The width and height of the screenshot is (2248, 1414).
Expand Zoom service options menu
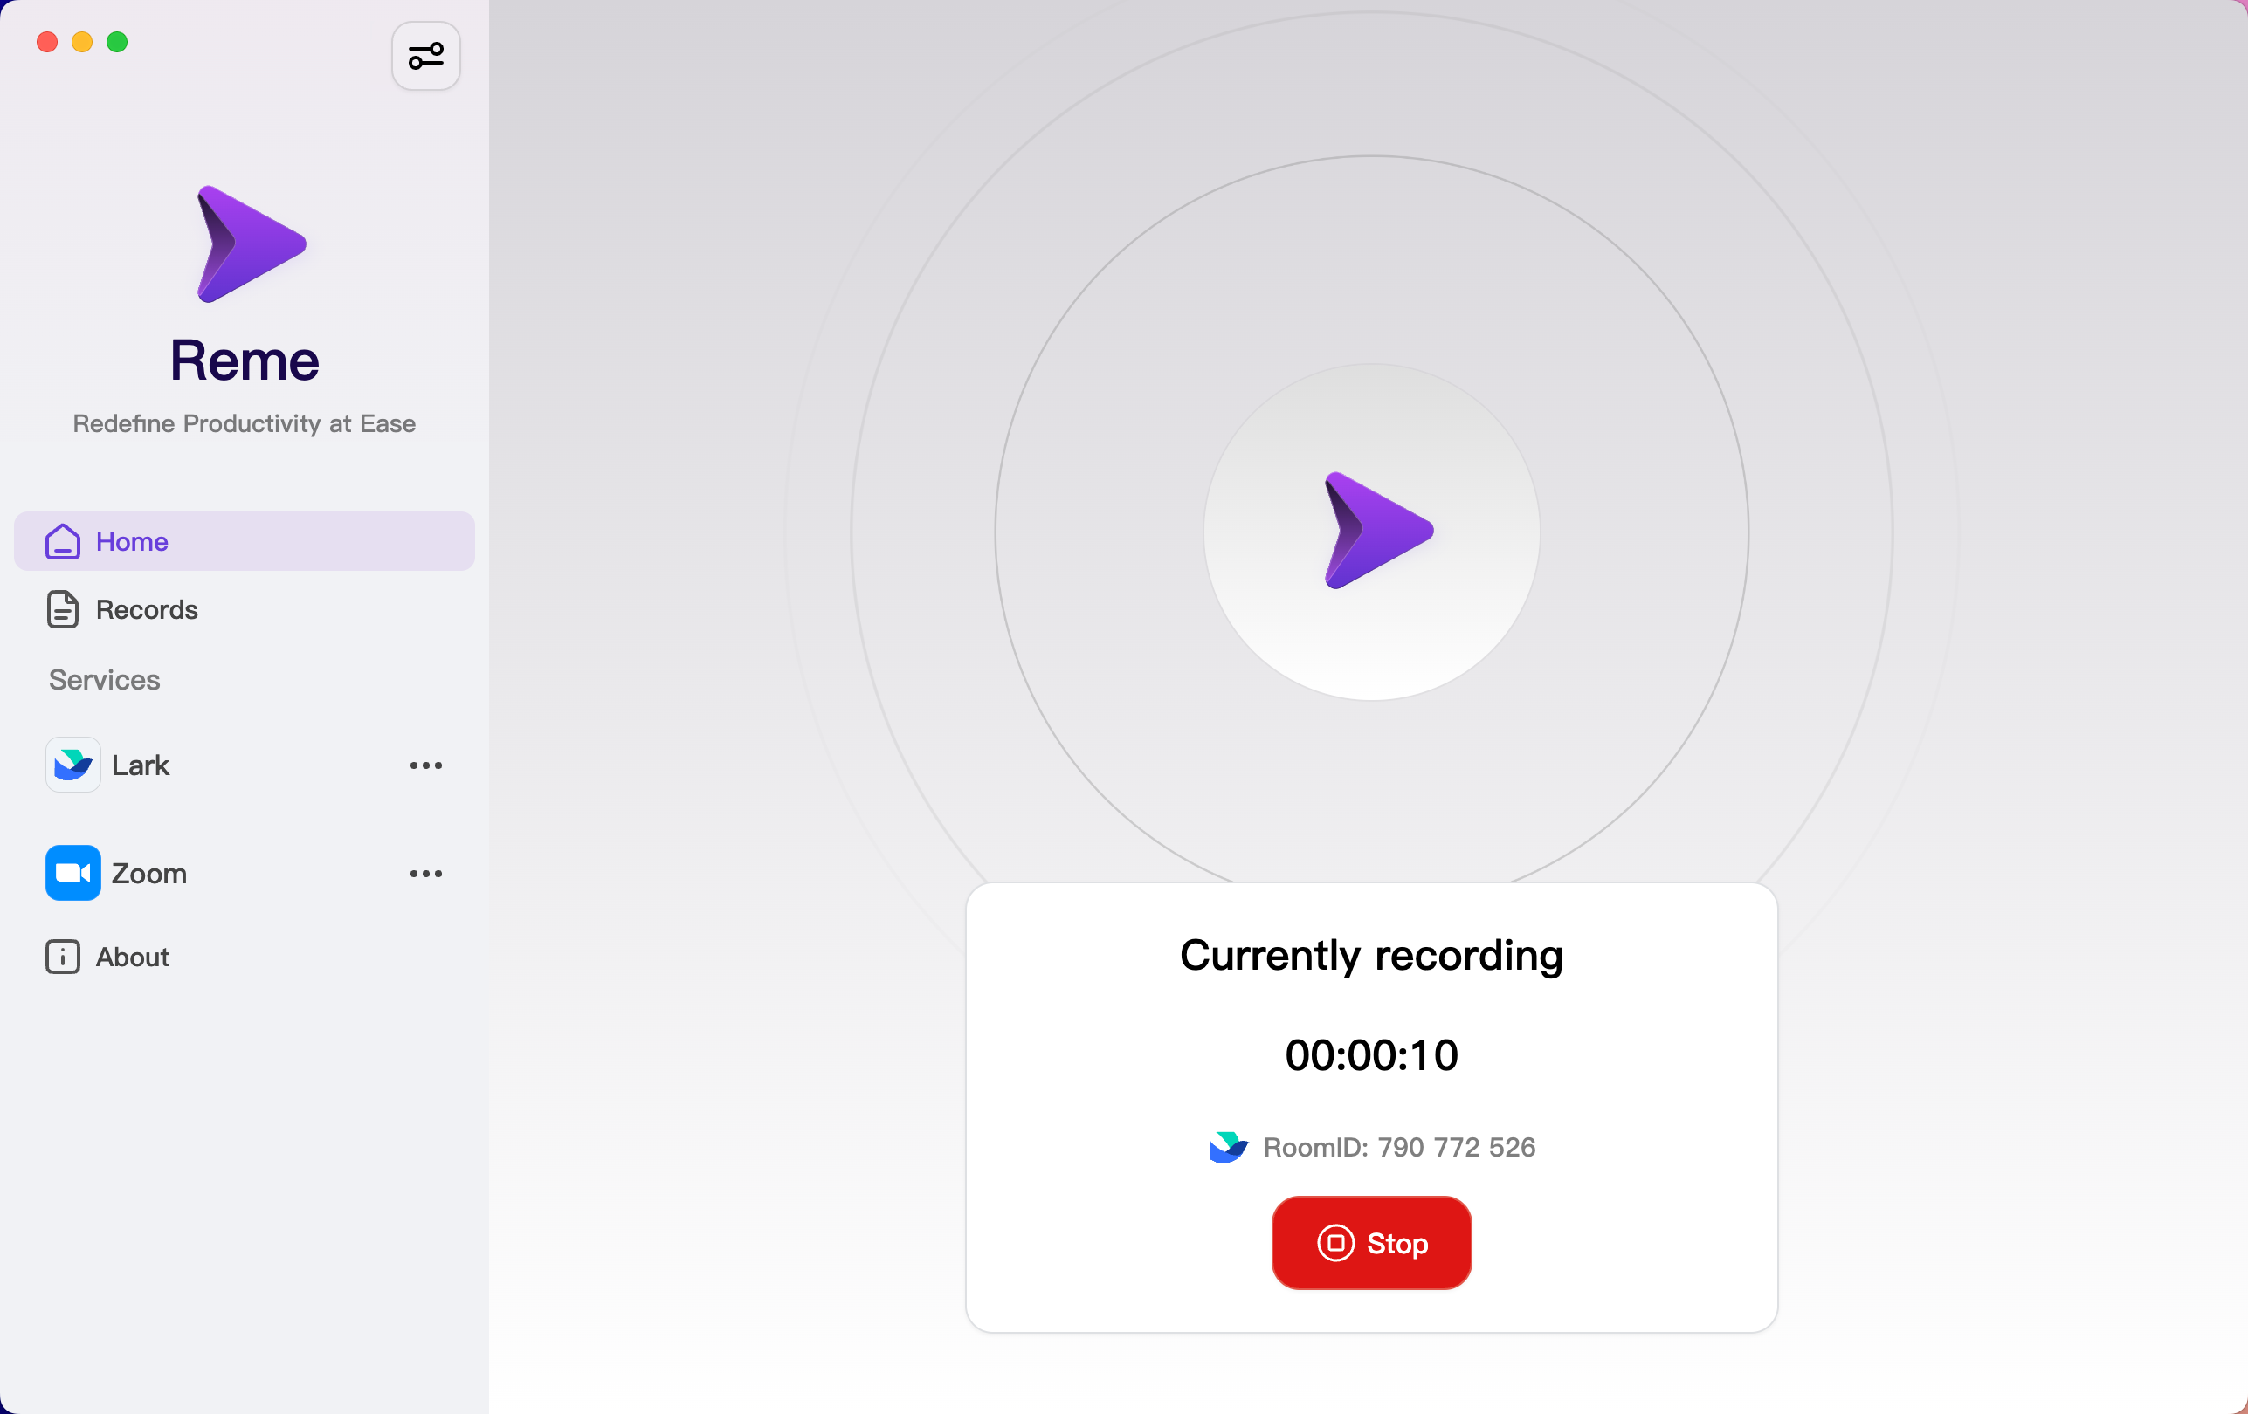[425, 873]
